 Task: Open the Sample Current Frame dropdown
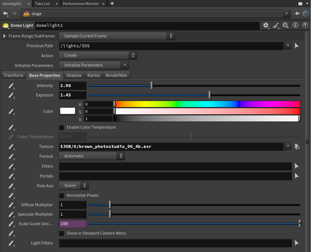point(114,36)
